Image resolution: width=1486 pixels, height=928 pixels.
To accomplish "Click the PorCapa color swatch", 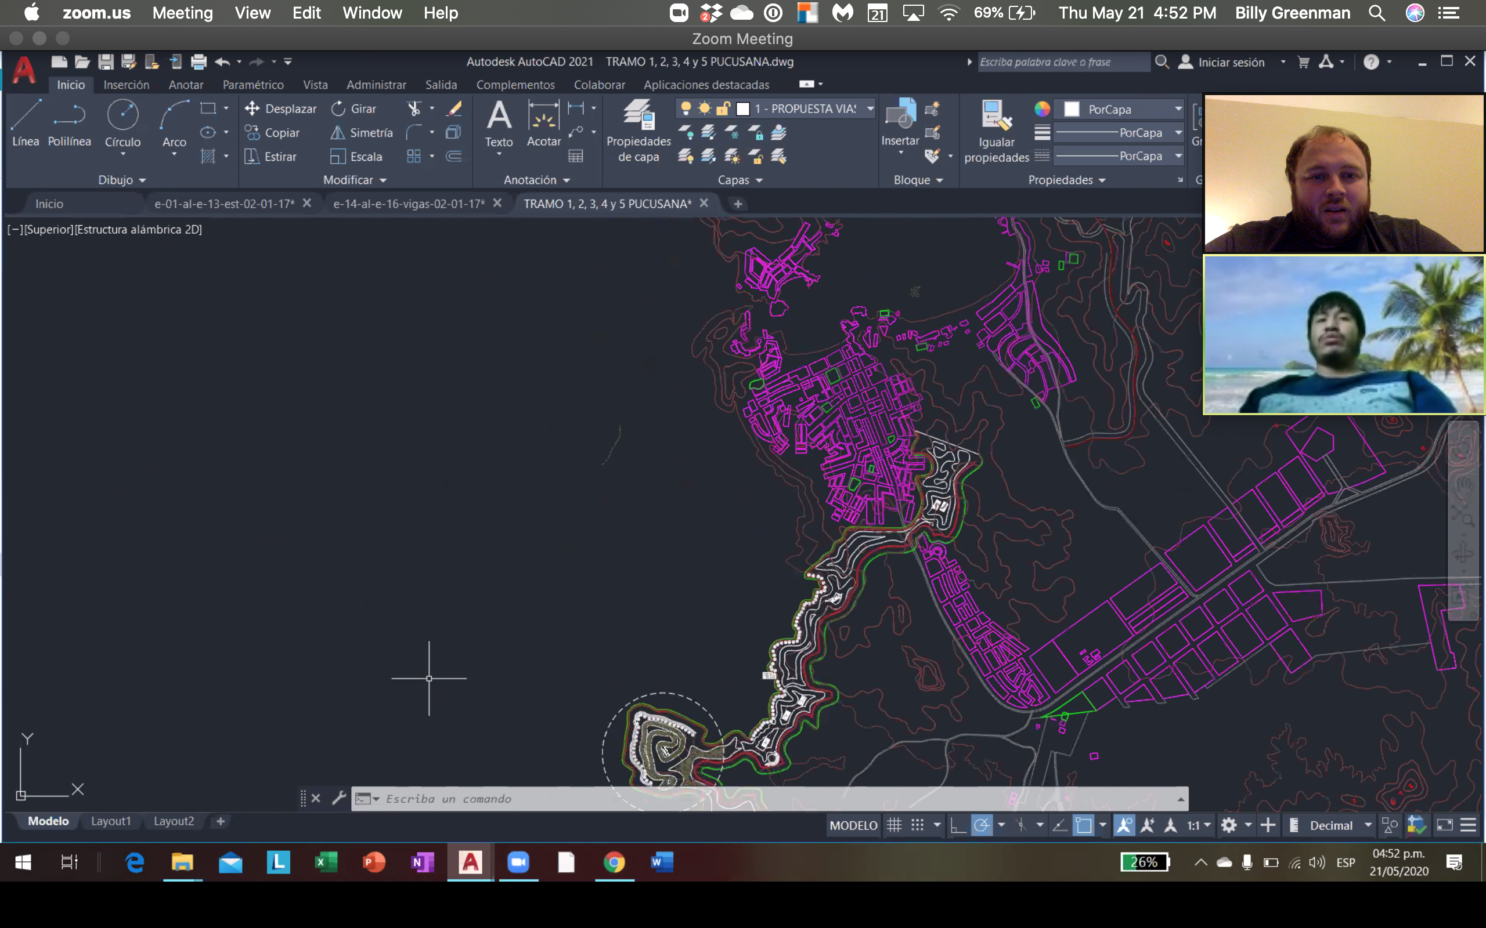I will click(1072, 109).
